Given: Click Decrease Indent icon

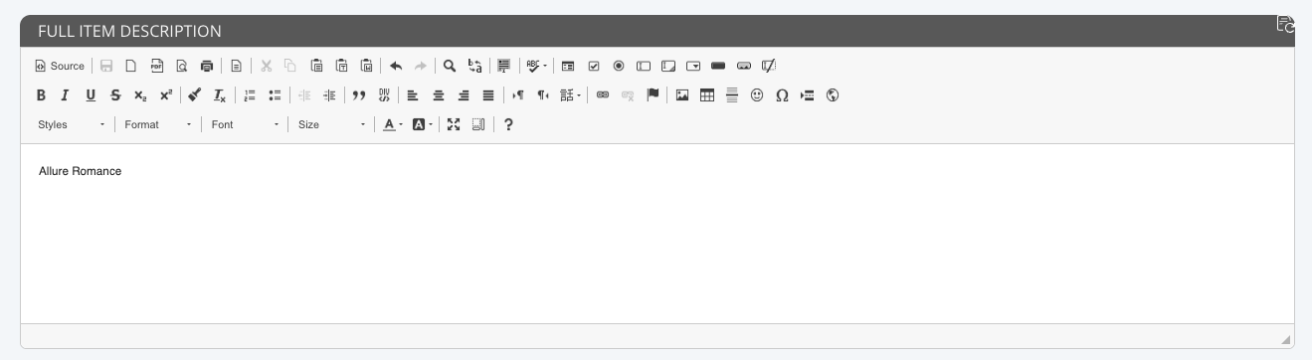Looking at the screenshot, I should point(304,95).
